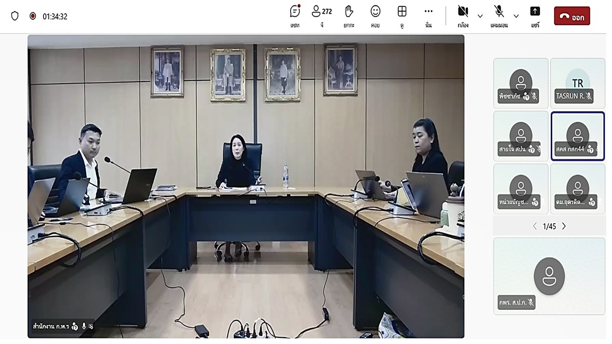Leave the meeting with the red button
This screenshot has height=344, width=612.
tap(572, 16)
